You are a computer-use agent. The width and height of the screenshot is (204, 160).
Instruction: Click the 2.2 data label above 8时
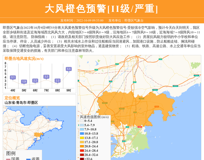click(x=57, y=81)
